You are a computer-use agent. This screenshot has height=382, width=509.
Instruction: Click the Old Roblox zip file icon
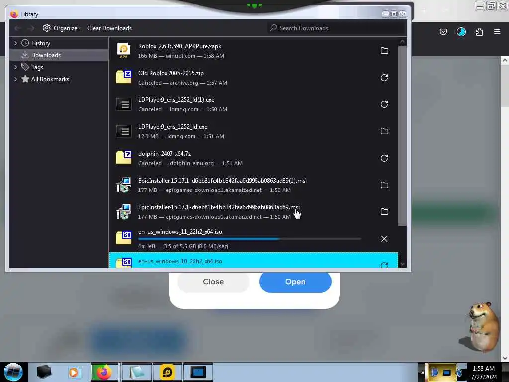tap(124, 77)
